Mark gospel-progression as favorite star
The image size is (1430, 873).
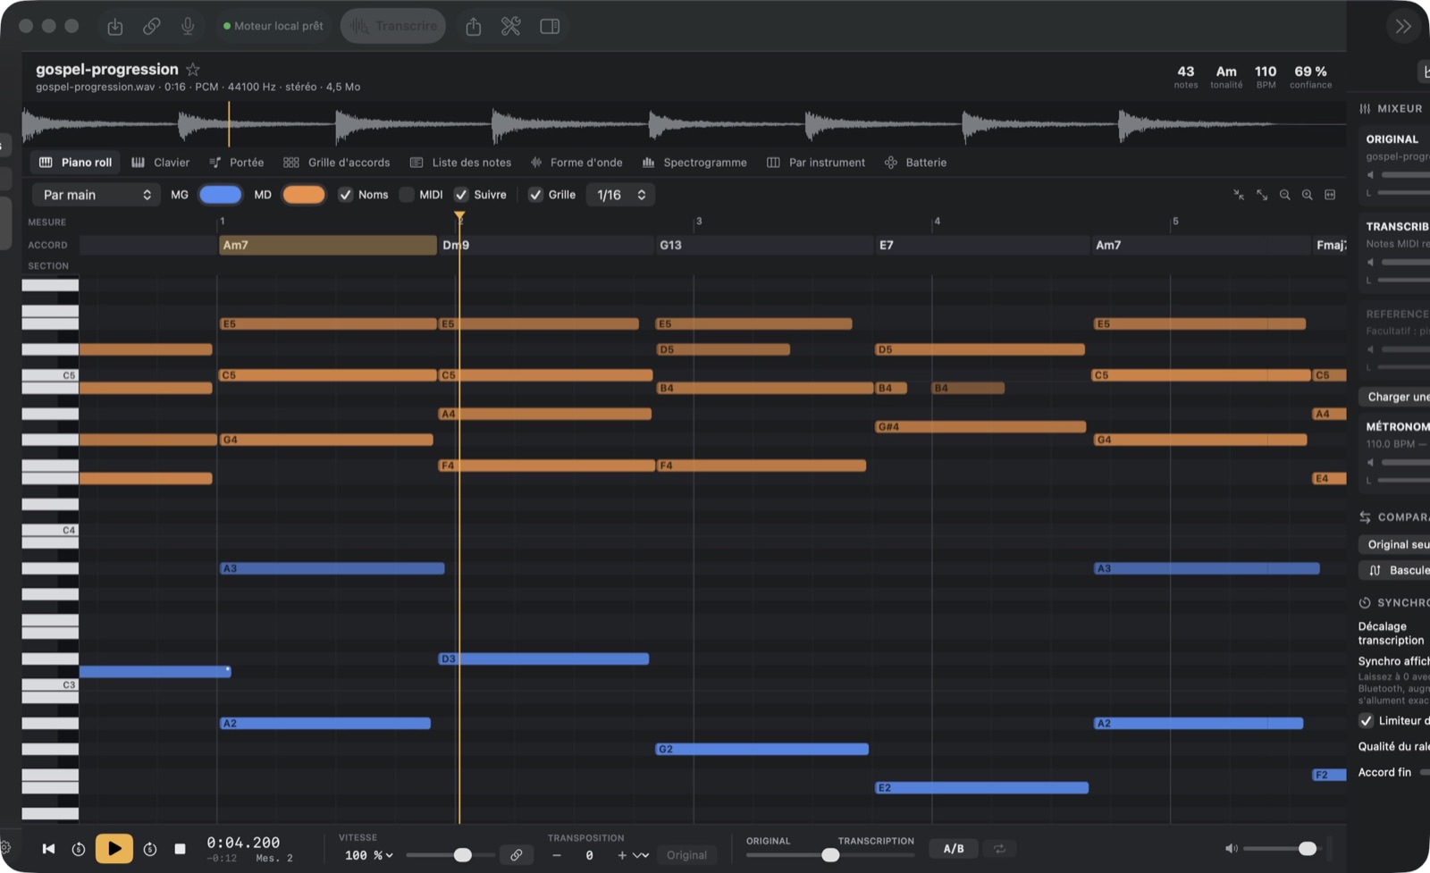coord(193,69)
